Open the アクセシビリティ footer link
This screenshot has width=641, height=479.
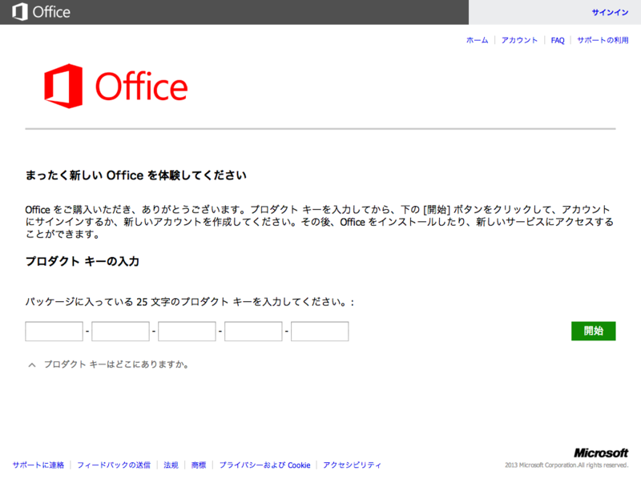(x=352, y=465)
